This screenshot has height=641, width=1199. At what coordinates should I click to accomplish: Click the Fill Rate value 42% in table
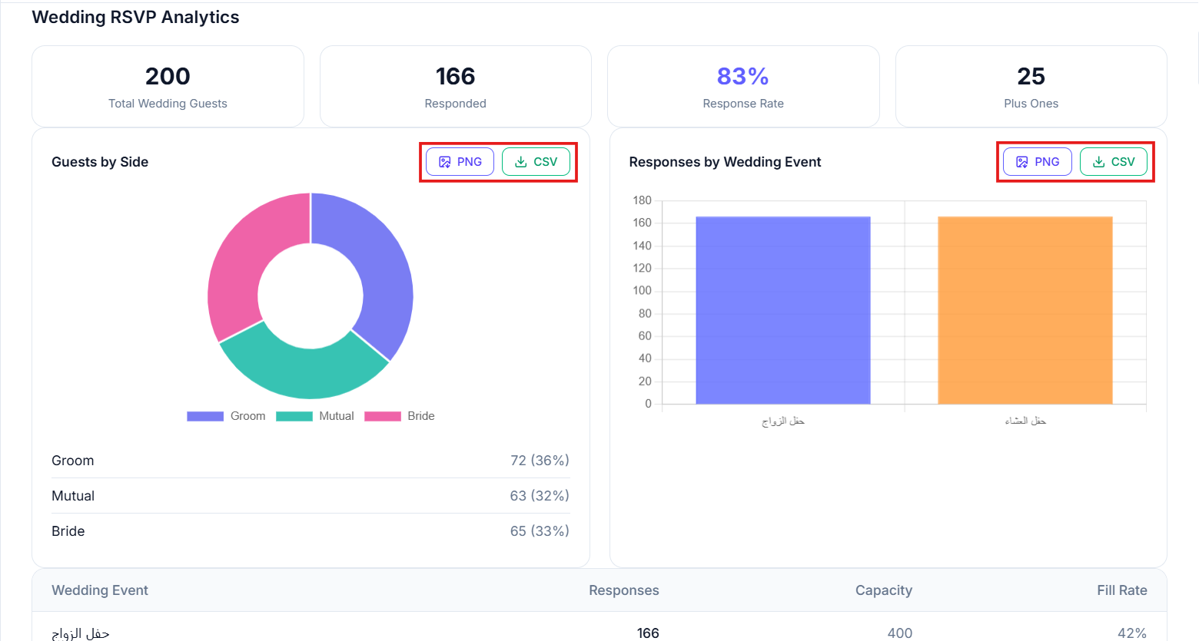pyautogui.click(x=1132, y=633)
